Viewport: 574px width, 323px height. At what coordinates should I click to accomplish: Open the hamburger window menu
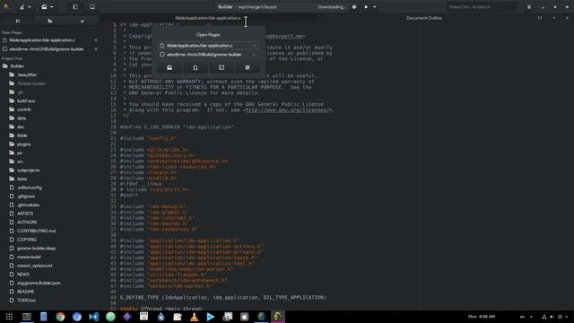(x=529, y=7)
